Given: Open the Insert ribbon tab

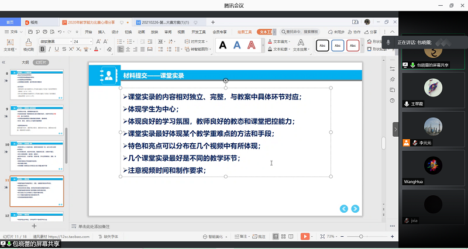Looking at the screenshot, I should coord(102,32).
